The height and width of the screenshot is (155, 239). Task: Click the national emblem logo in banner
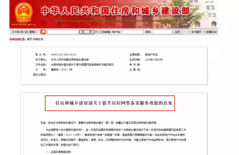[24, 12]
